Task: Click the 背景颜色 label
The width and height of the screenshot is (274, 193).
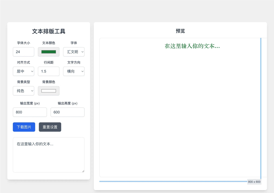Action: point(48,82)
